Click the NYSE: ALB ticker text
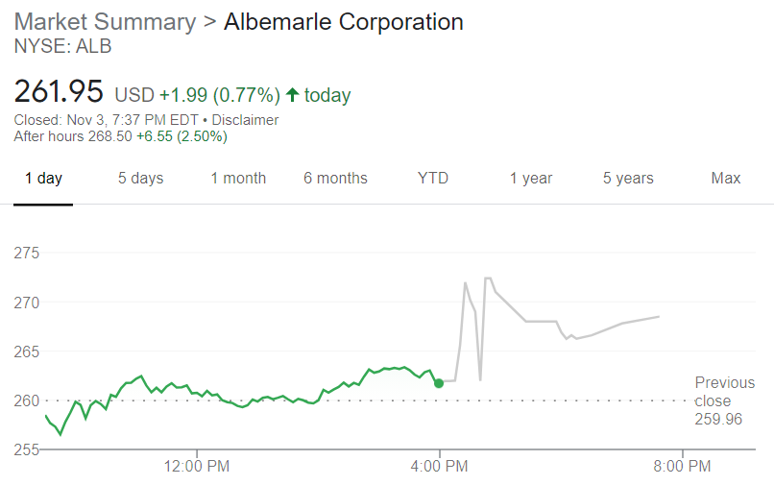774x485 pixels. [x=57, y=44]
